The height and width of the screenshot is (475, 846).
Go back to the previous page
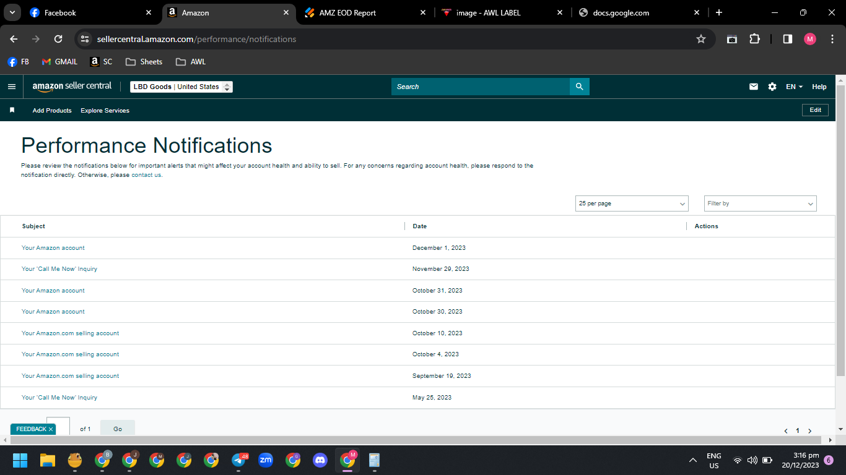point(14,39)
